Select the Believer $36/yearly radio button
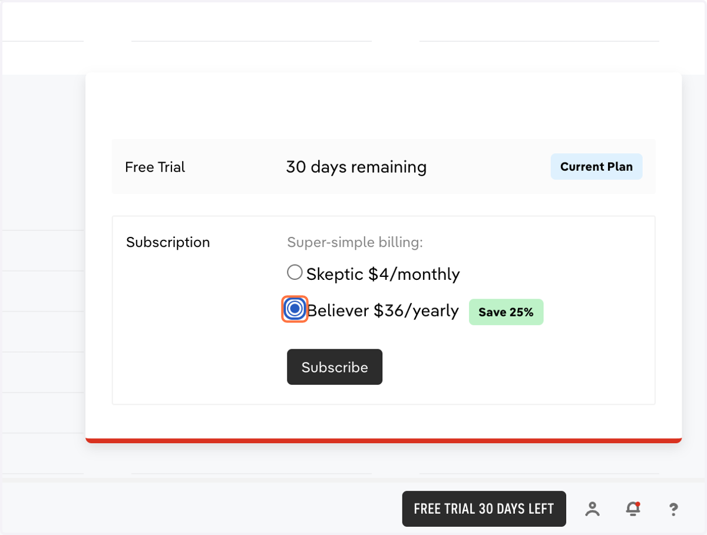This screenshot has height=535, width=707. pos(295,309)
